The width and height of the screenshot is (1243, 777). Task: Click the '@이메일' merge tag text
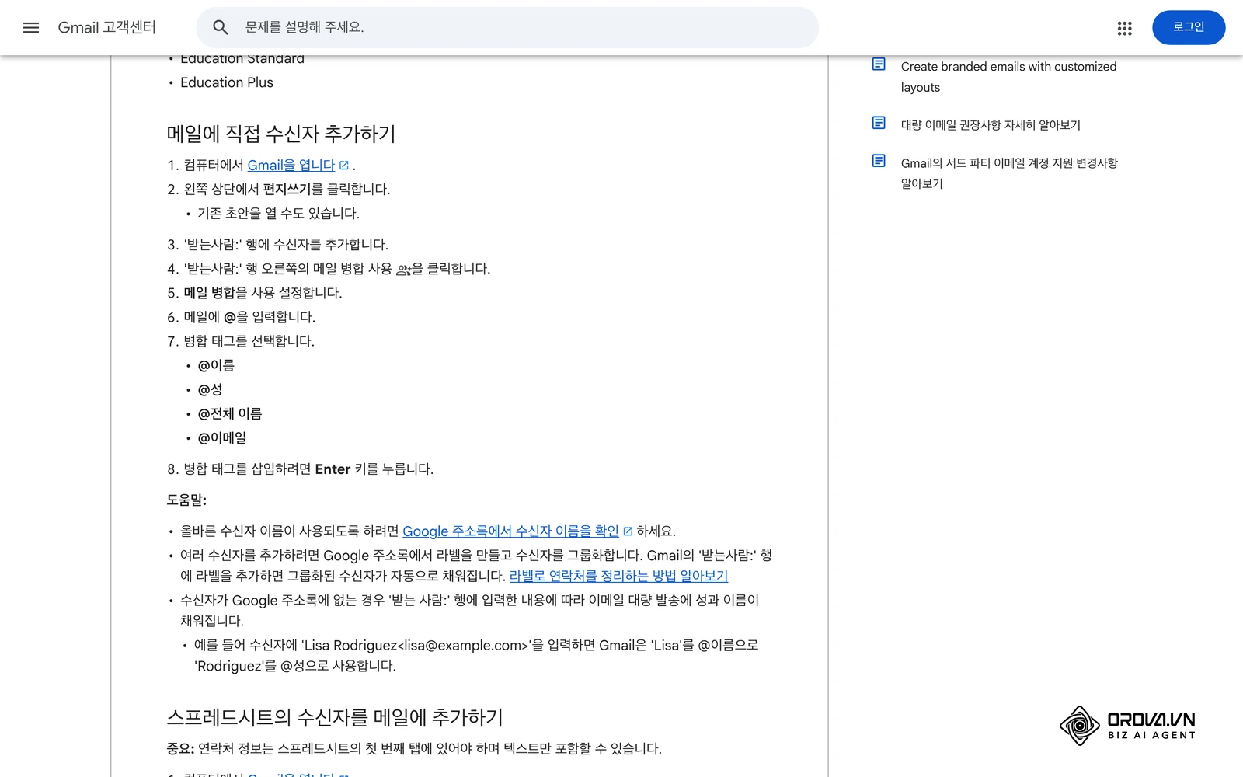click(x=222, y=437)
